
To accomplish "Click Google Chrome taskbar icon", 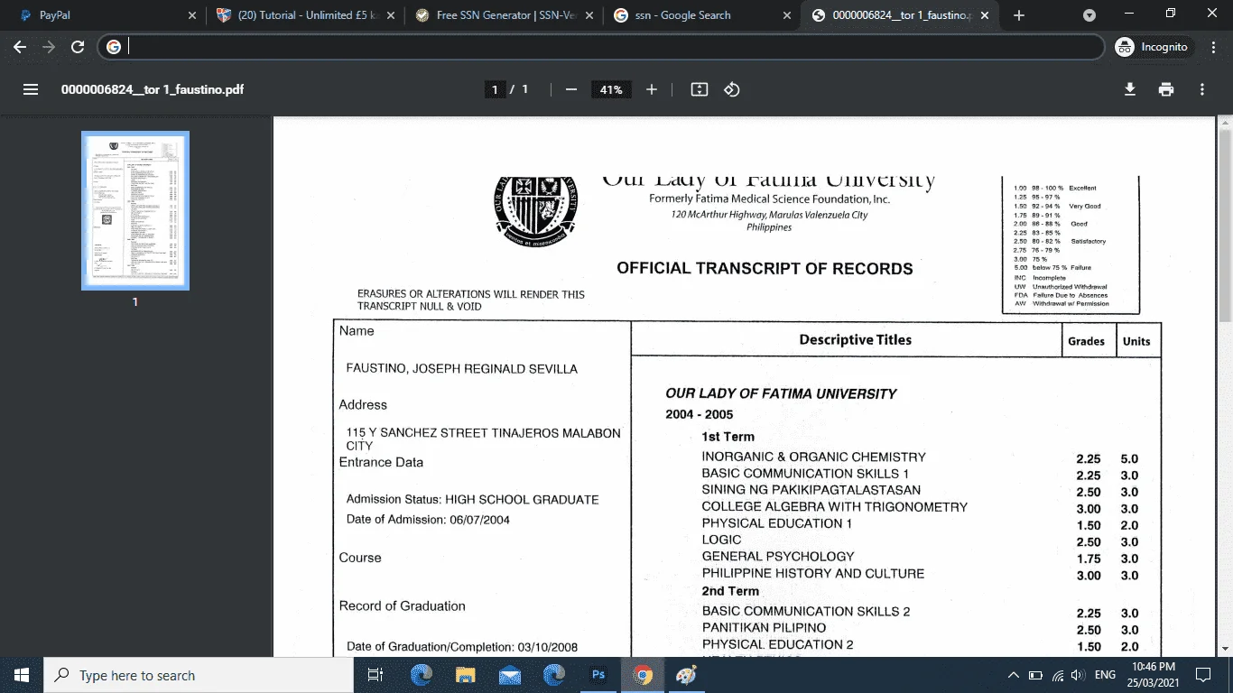I will (x=642, y=675).
